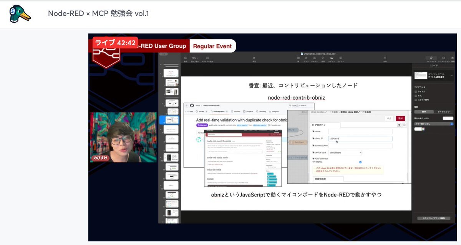Click the Media (メディア) icon in the Keynote toolbar
The width and height of the screenshot is (461, 245).
point(331,58)
